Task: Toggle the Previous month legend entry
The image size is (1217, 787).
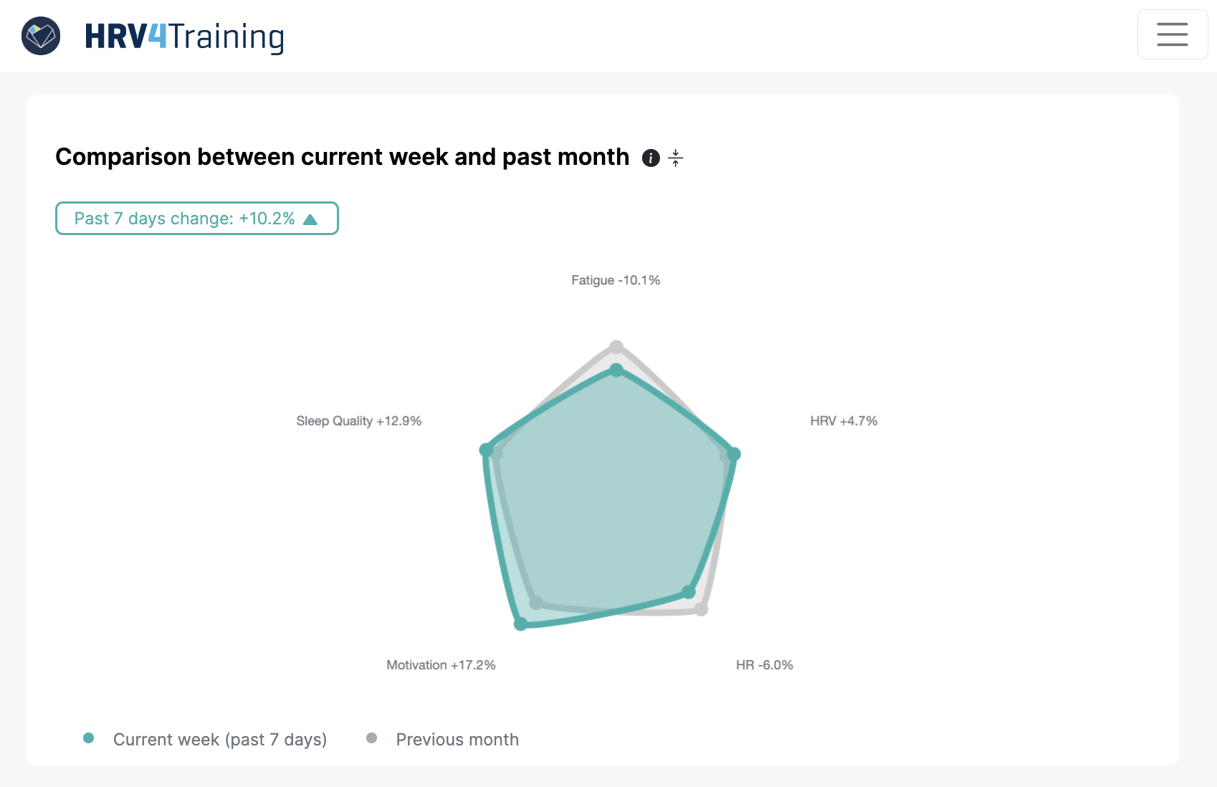Action: point(458,739)
